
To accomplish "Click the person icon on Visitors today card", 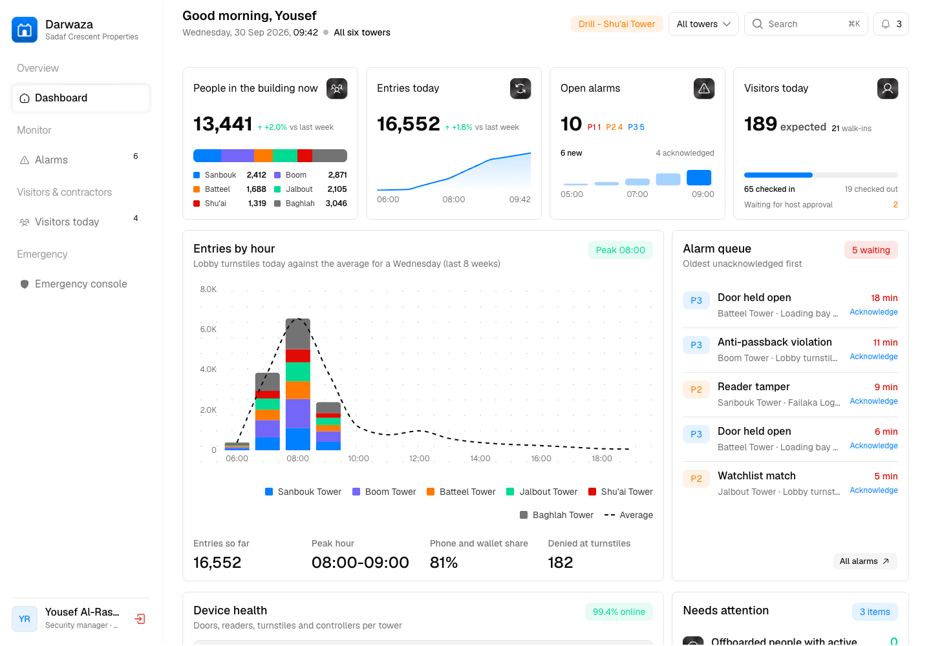I will point(888,89).
